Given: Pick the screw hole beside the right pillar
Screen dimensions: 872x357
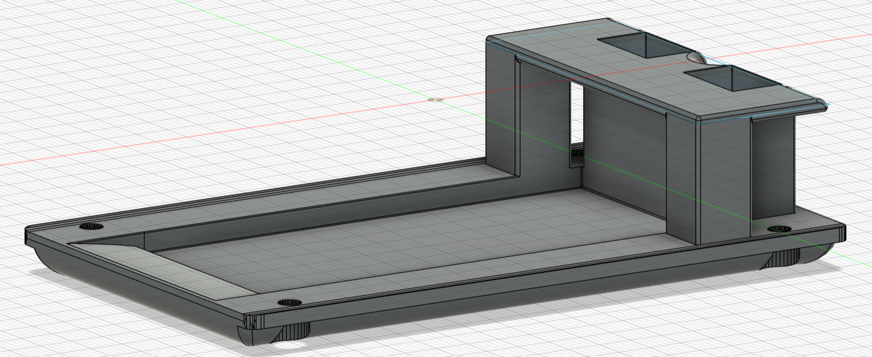Looking at the screenshot, I should click(780, 228).
